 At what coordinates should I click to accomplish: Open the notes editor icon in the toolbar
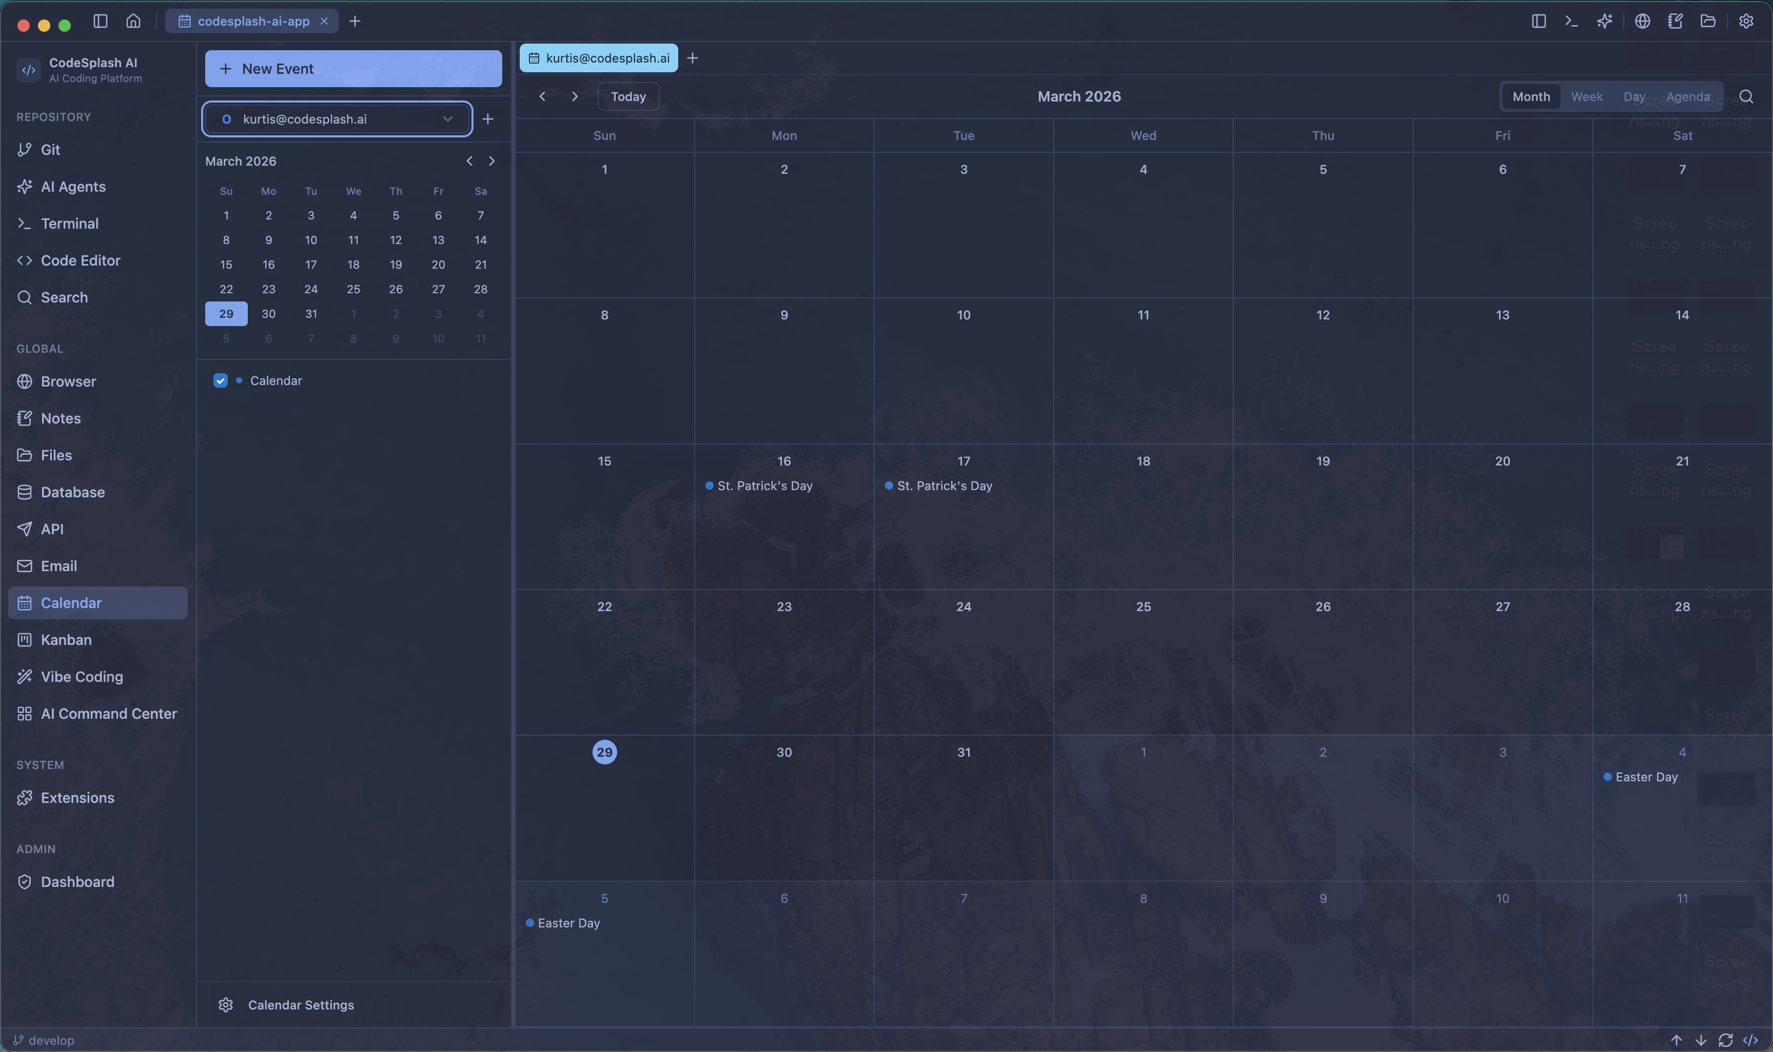[1675, 21]
